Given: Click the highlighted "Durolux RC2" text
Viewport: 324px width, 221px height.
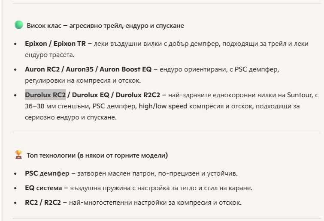Looking at the screenshot, I should [x=45, y=95].
